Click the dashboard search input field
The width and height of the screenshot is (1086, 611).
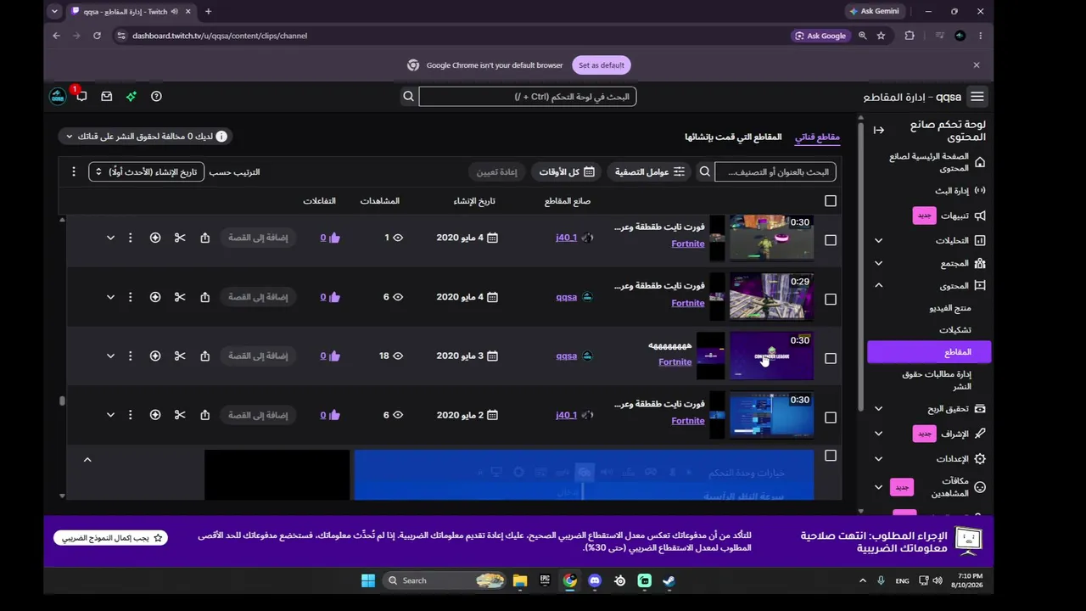click(x=527, y=97)
